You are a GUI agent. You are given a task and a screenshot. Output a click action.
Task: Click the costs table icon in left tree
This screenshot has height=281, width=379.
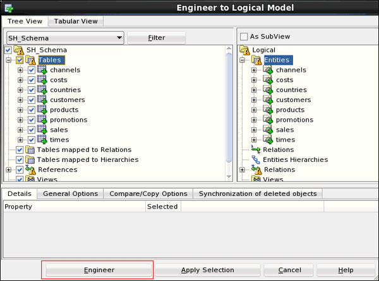click(x=42, y=80)
